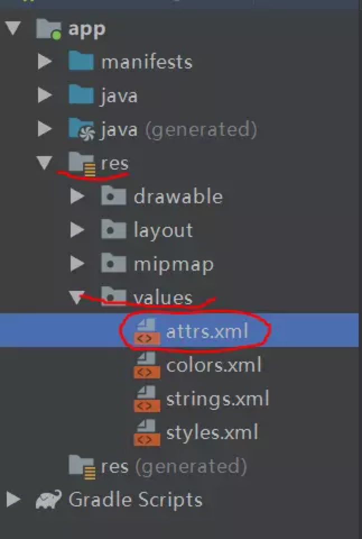
Task: Click the res (generated) folder icon
Action: click(82, 467)
